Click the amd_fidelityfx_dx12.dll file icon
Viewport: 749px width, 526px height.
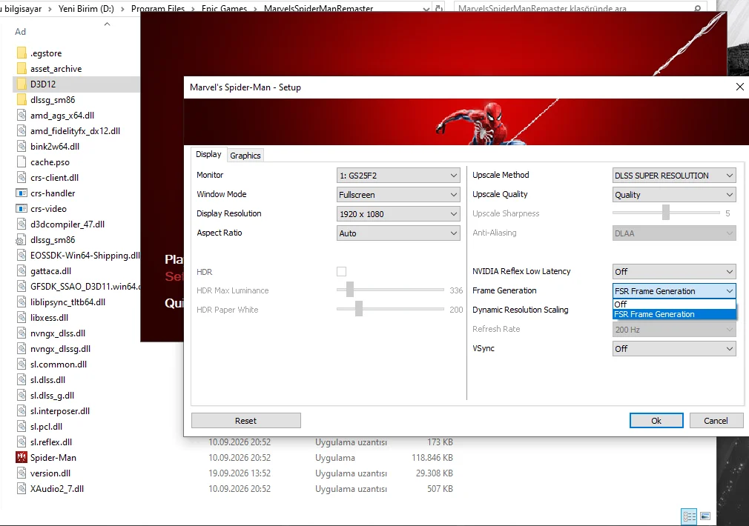[x=22, y=131]
